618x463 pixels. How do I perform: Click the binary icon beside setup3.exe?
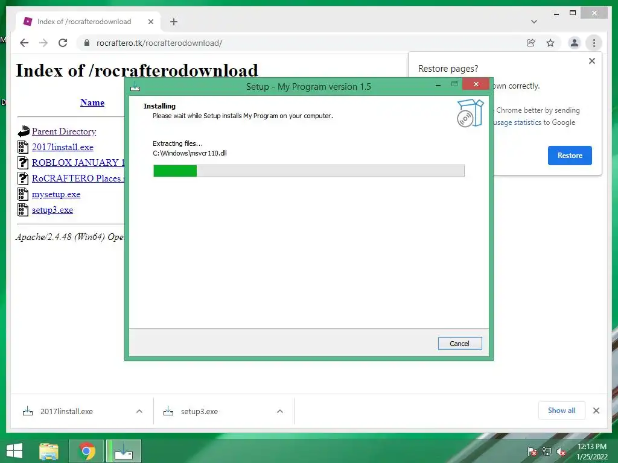(23, 210)
